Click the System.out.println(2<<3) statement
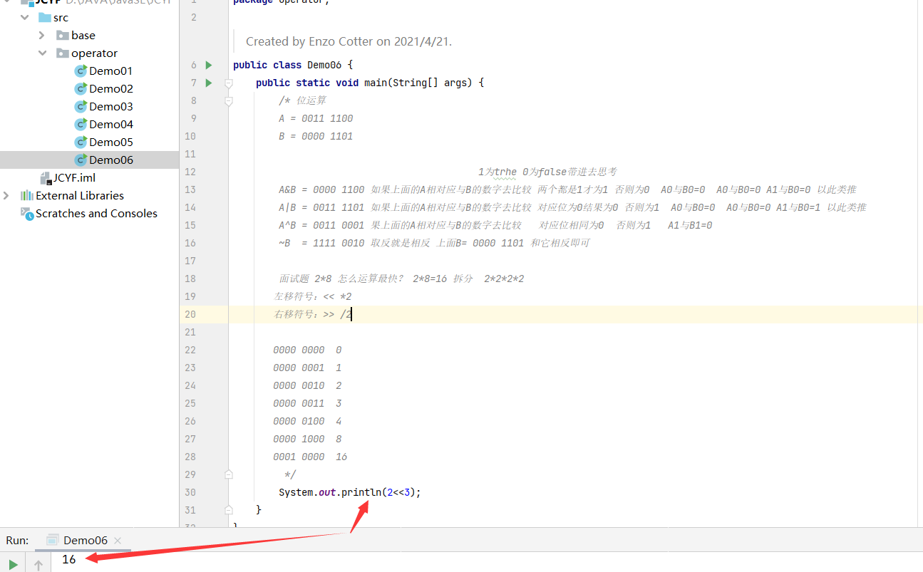 coord(350,492)
